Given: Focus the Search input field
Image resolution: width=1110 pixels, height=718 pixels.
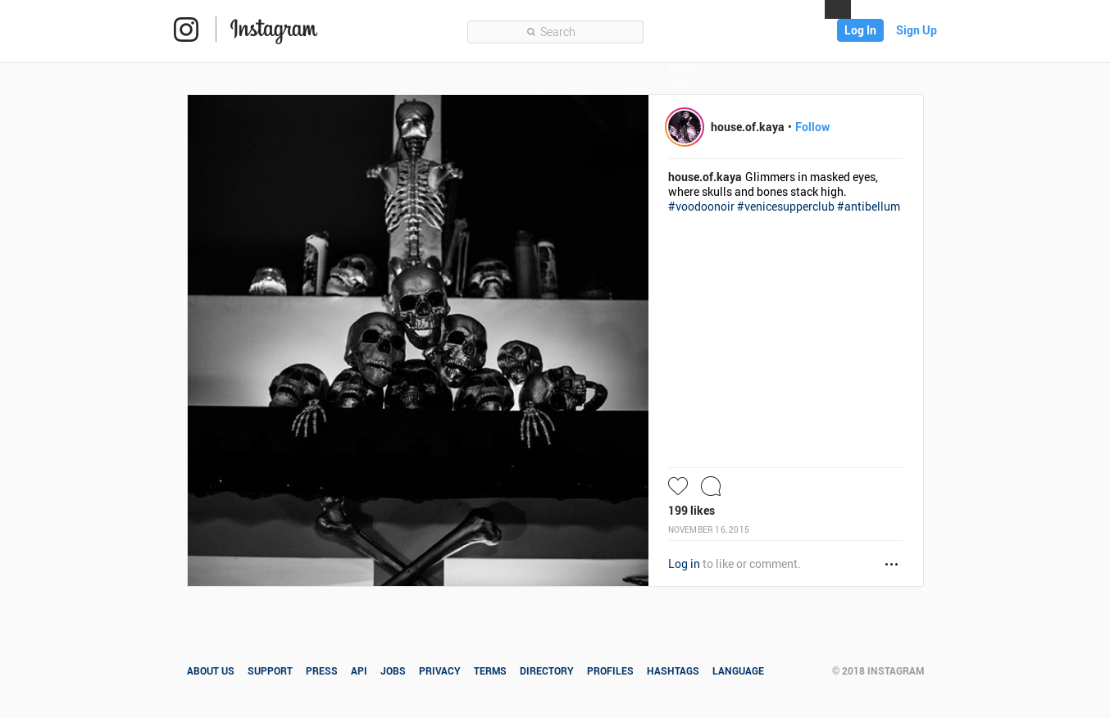Looking at the screenshot, I should click(x=555, y=32).
